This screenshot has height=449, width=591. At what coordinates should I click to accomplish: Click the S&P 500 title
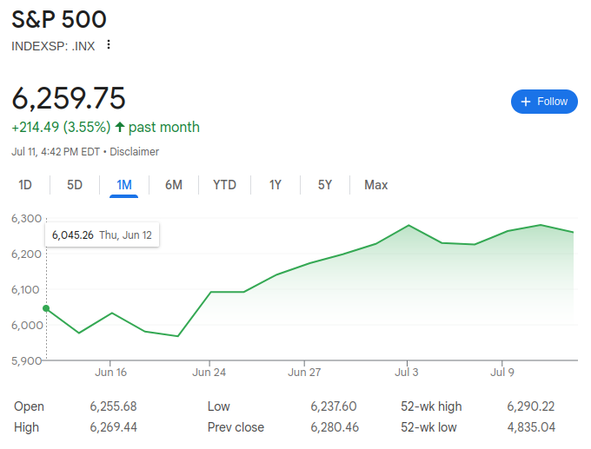click(59, 19)
